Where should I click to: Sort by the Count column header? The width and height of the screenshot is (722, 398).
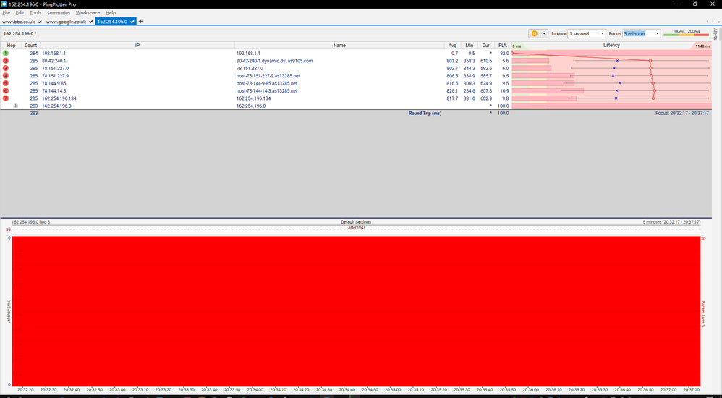coord(31,46)
